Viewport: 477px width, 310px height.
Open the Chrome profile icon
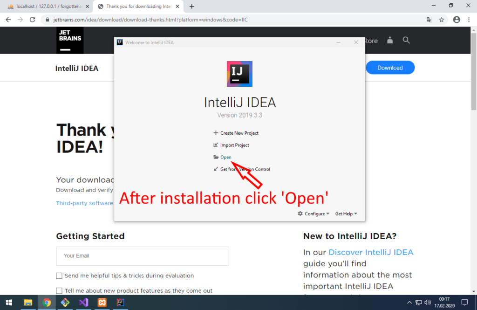coord(457,20)
